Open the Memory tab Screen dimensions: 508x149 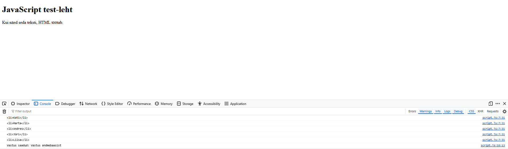[x=164, y=104]
